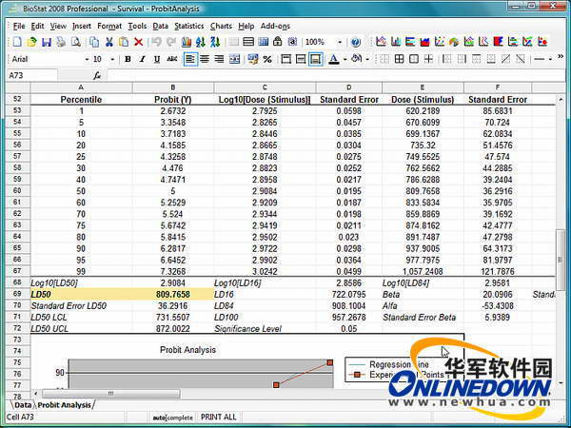The height and width of the screenshot is (428, 571).
Task: Click the auto[complete status button
Action: point(172,418)
